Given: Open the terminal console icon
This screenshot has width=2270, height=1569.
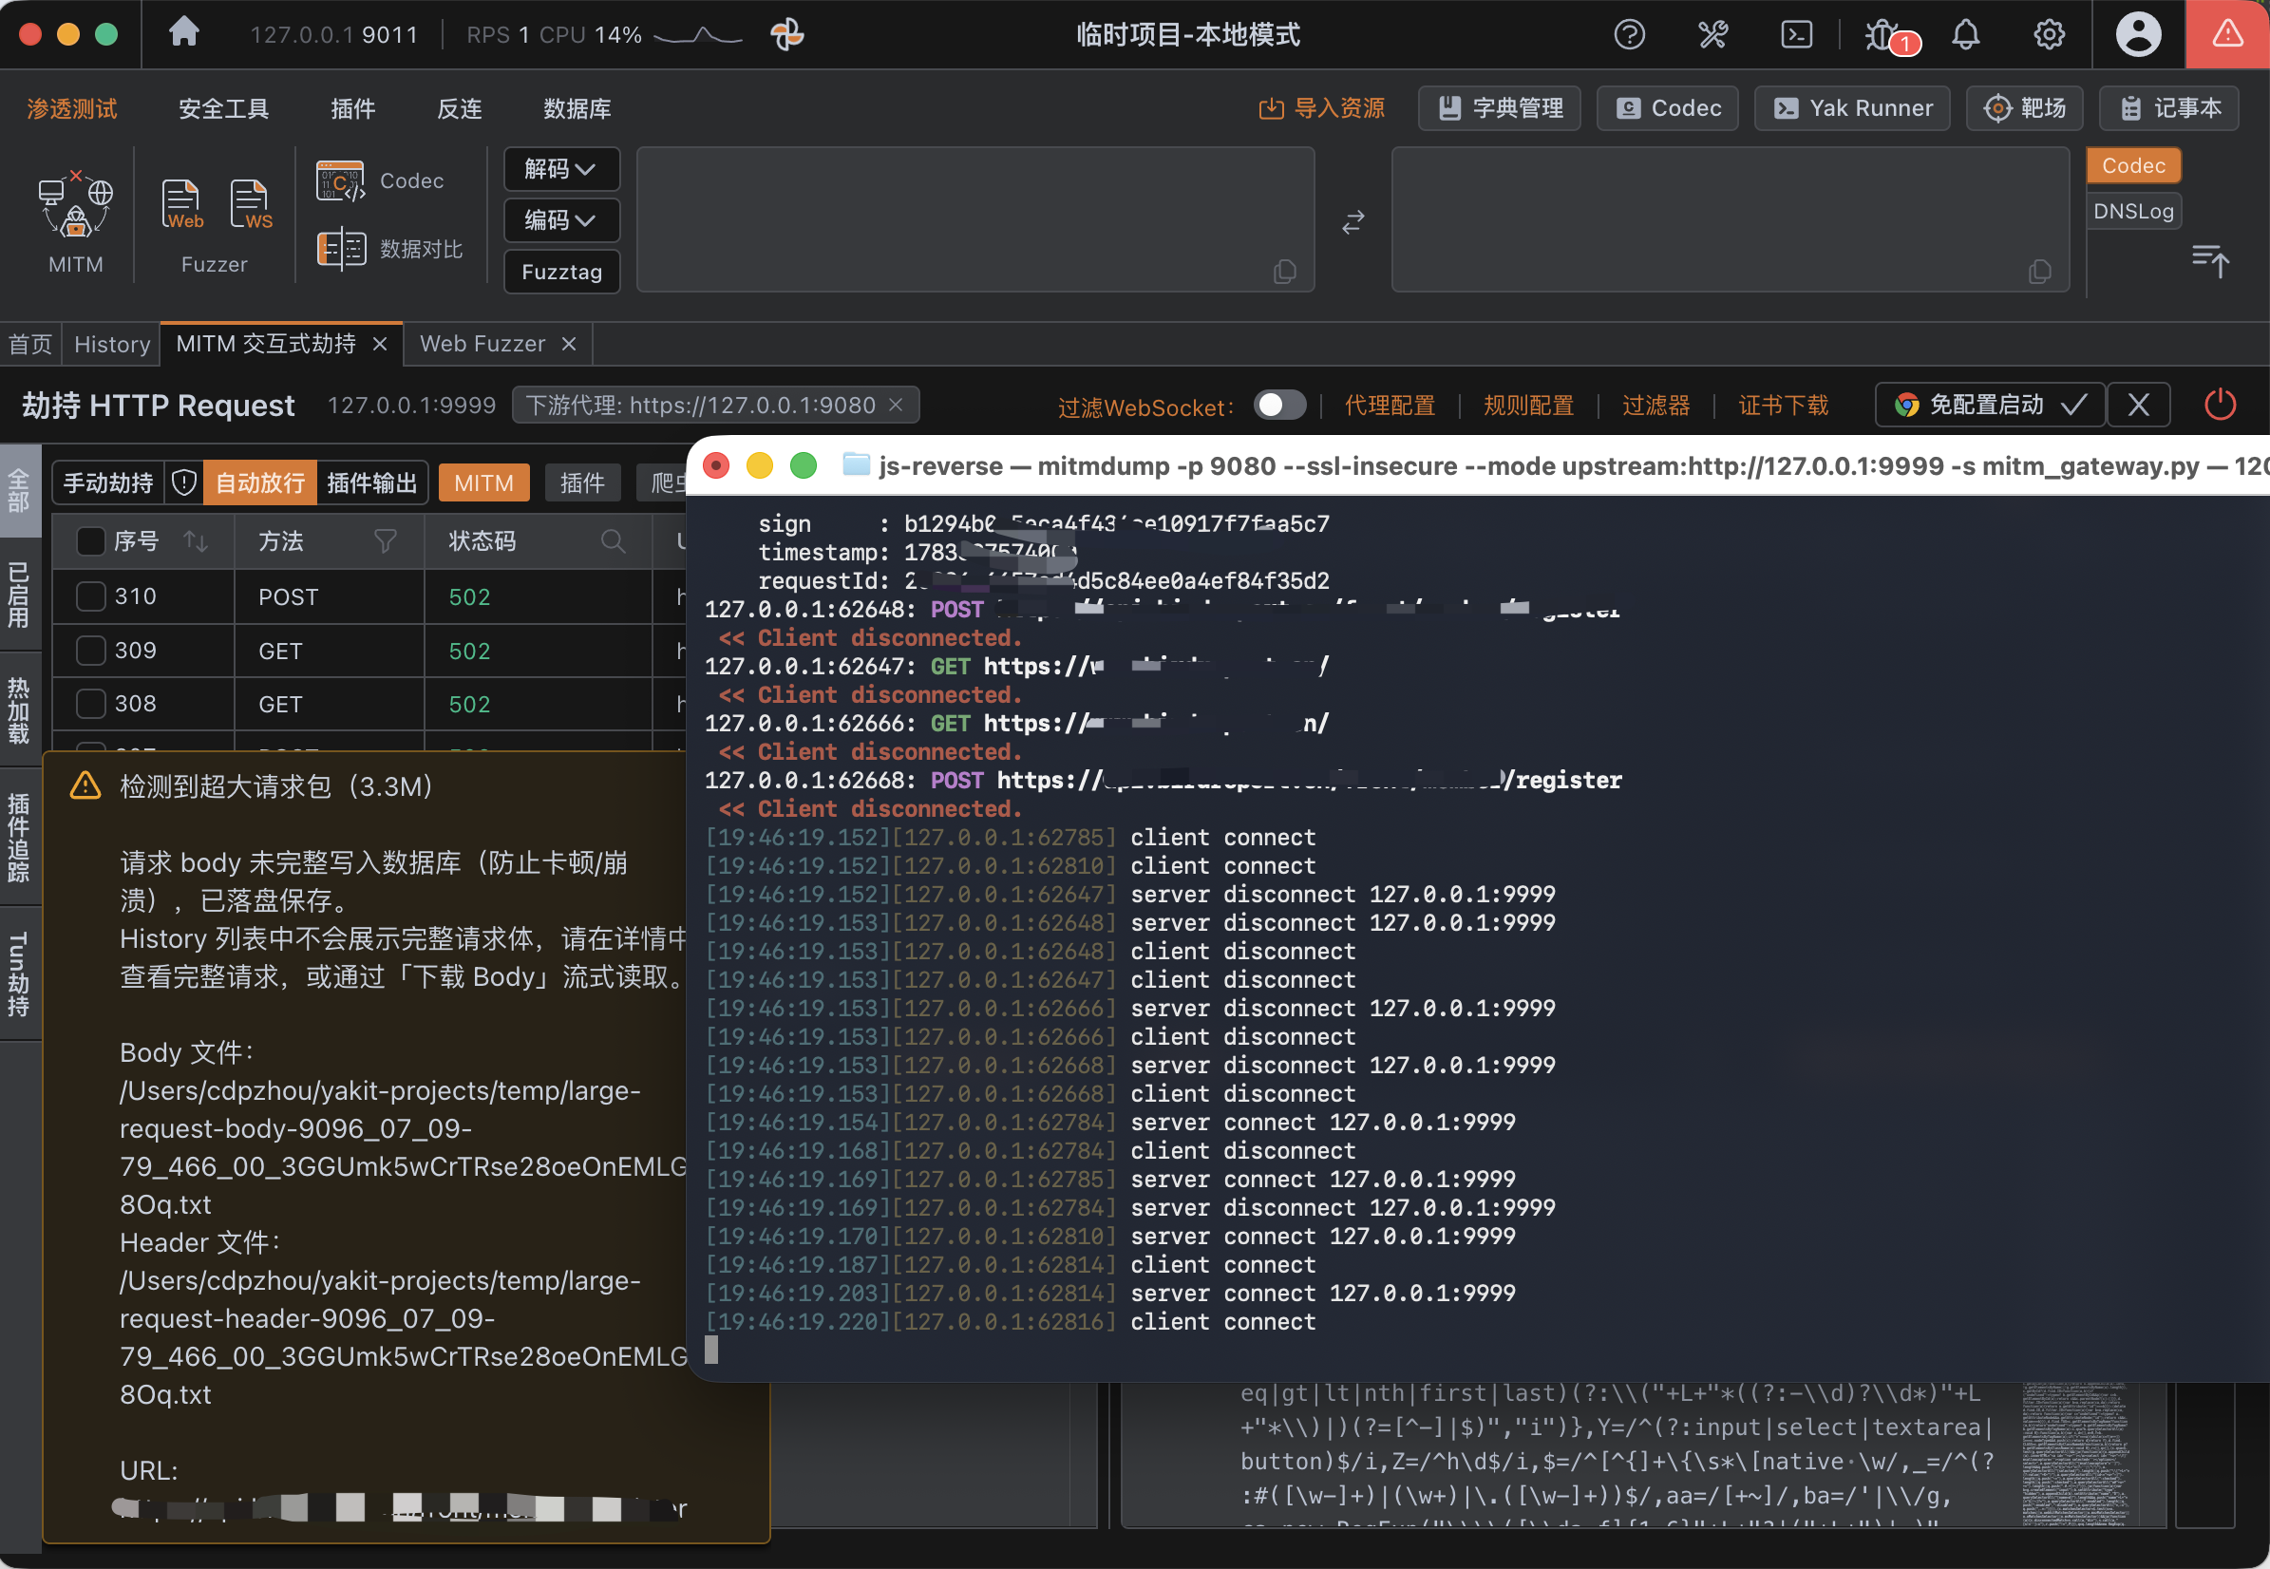Looking at the screenshot, I should point(1796,34).
